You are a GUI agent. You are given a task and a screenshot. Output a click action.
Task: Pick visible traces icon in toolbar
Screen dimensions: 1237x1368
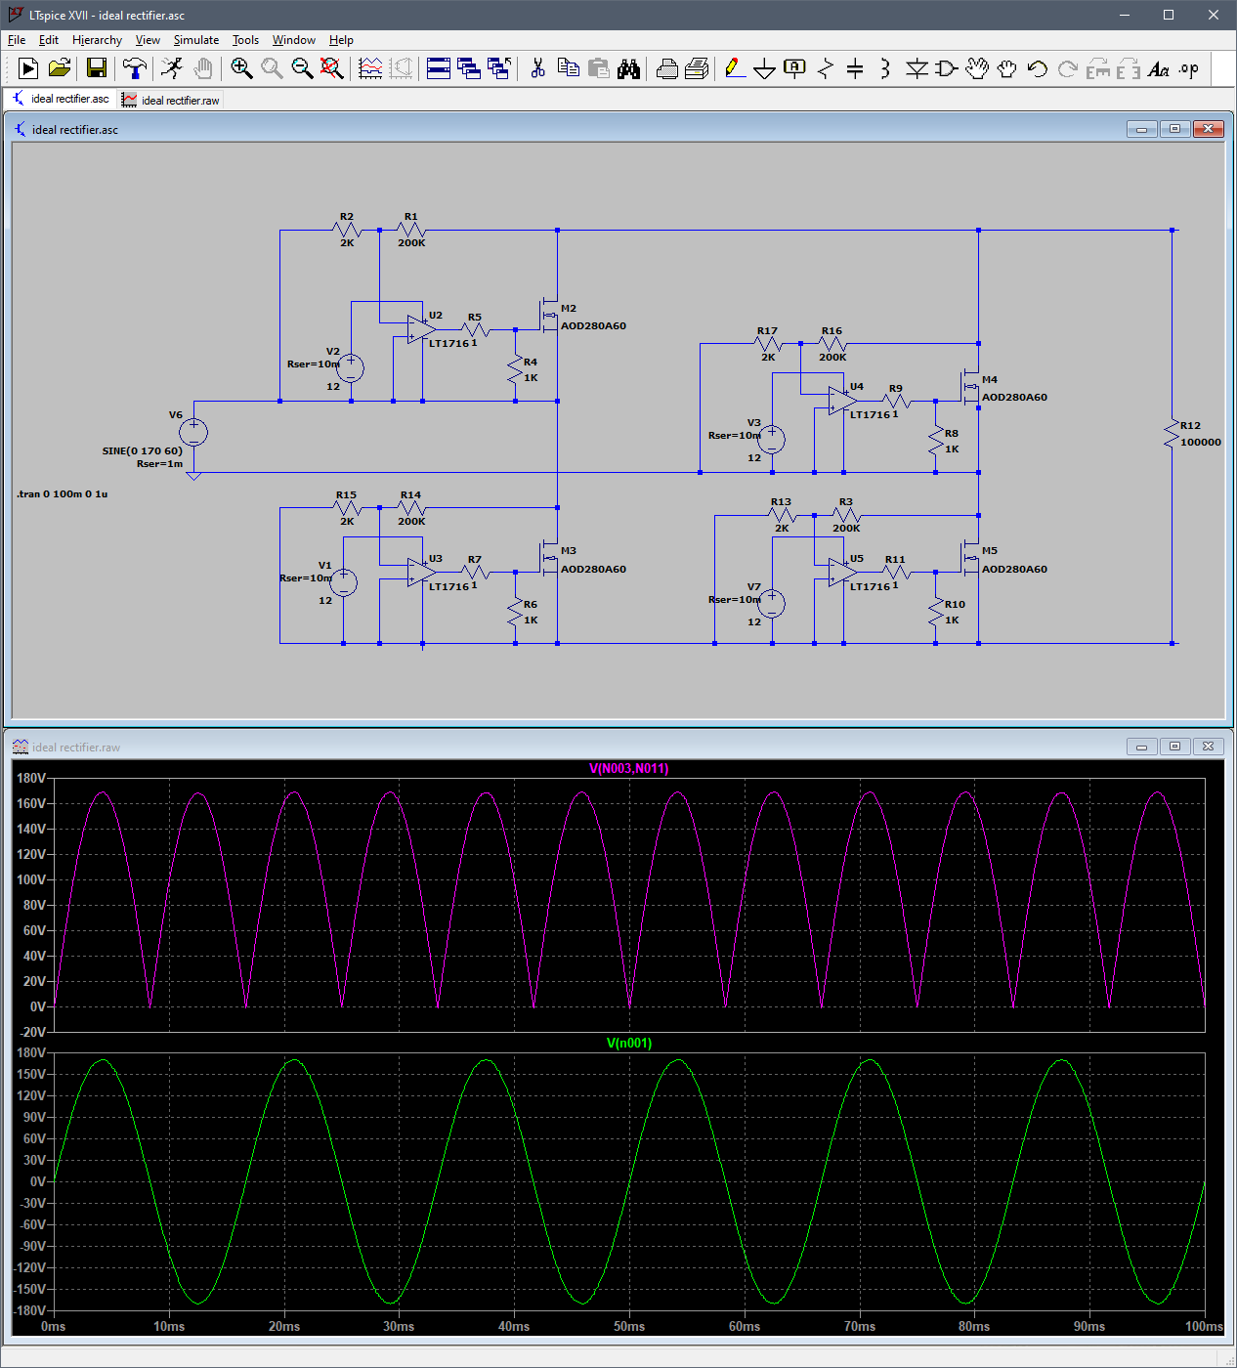(x=370, y=68)
